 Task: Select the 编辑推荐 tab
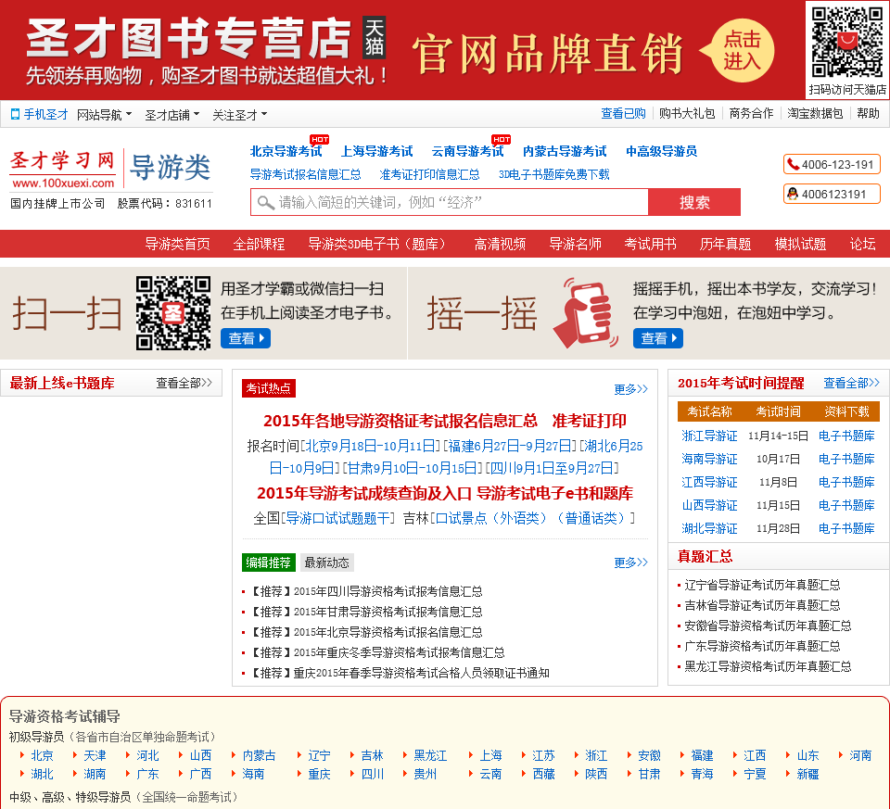click(x=269, y=563)
